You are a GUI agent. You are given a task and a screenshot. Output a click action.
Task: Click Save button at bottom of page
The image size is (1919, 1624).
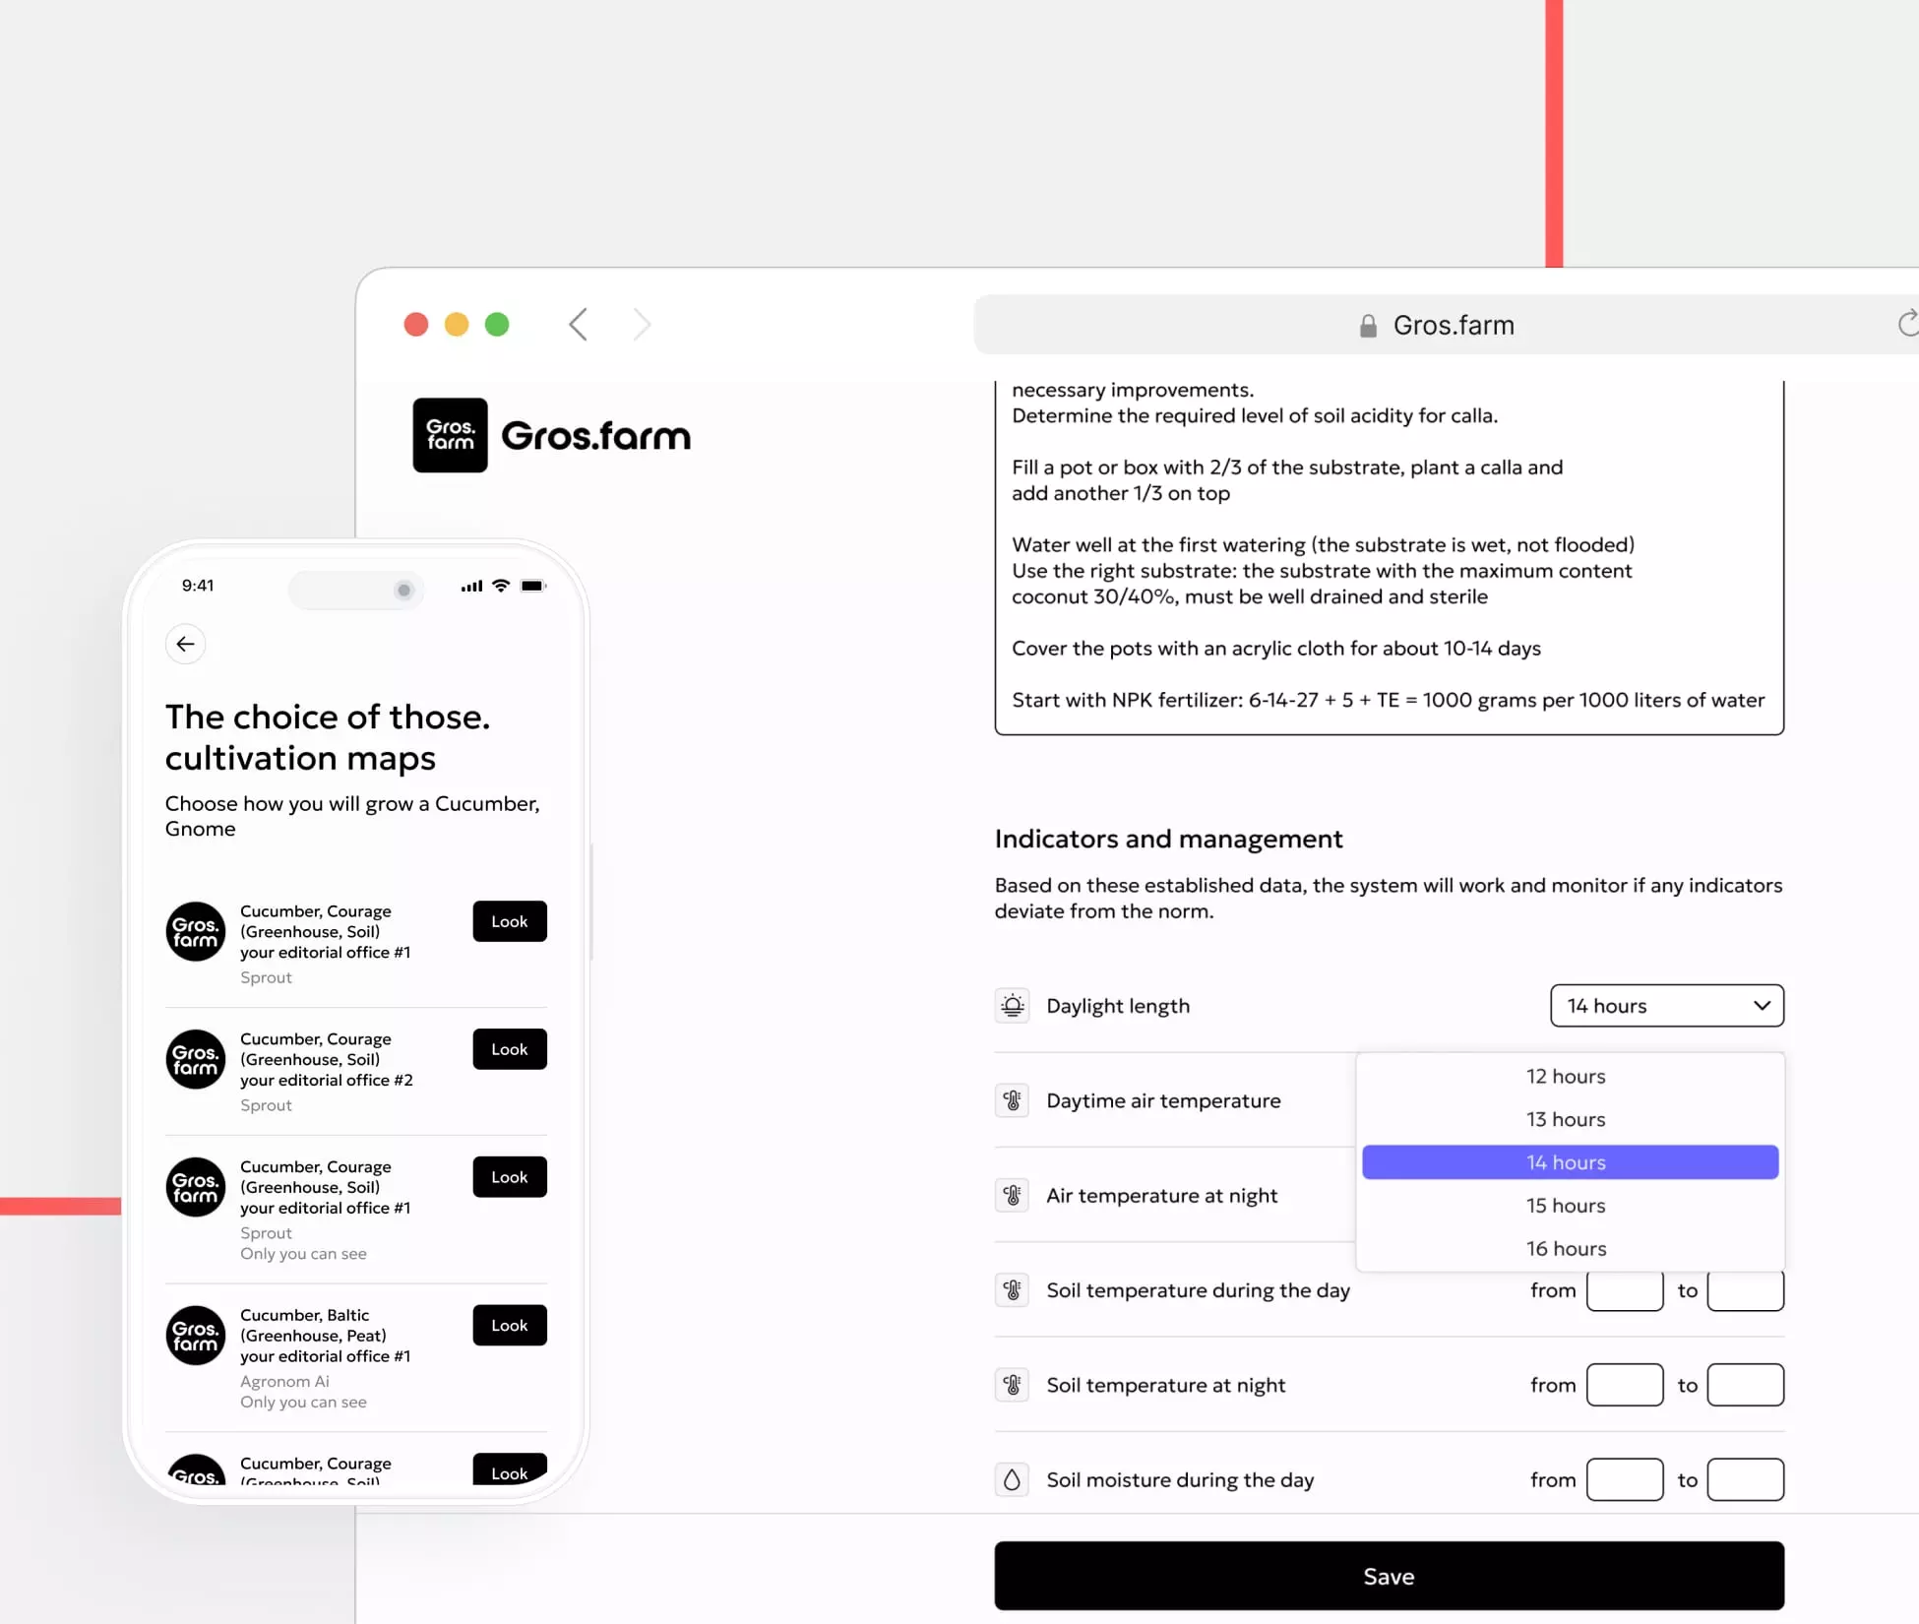pos(1389,1576)
